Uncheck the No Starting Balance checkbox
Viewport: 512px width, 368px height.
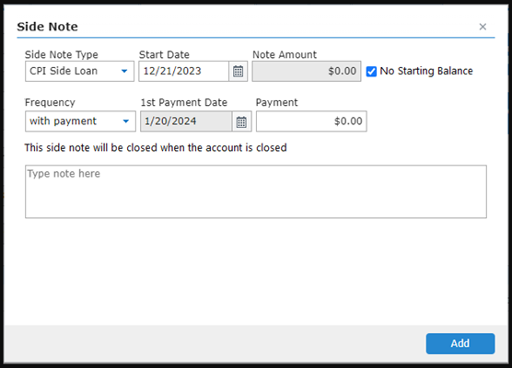(x=371, y=71)
